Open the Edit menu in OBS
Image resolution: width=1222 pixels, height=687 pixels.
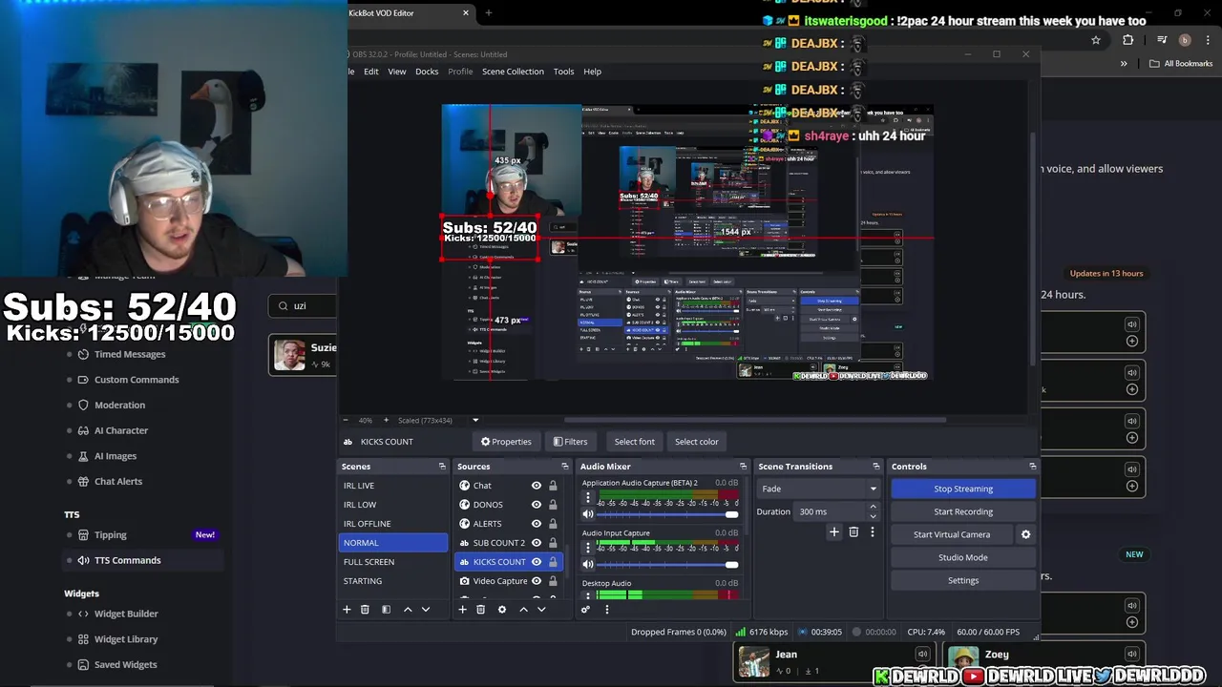(x=370, y=72)
